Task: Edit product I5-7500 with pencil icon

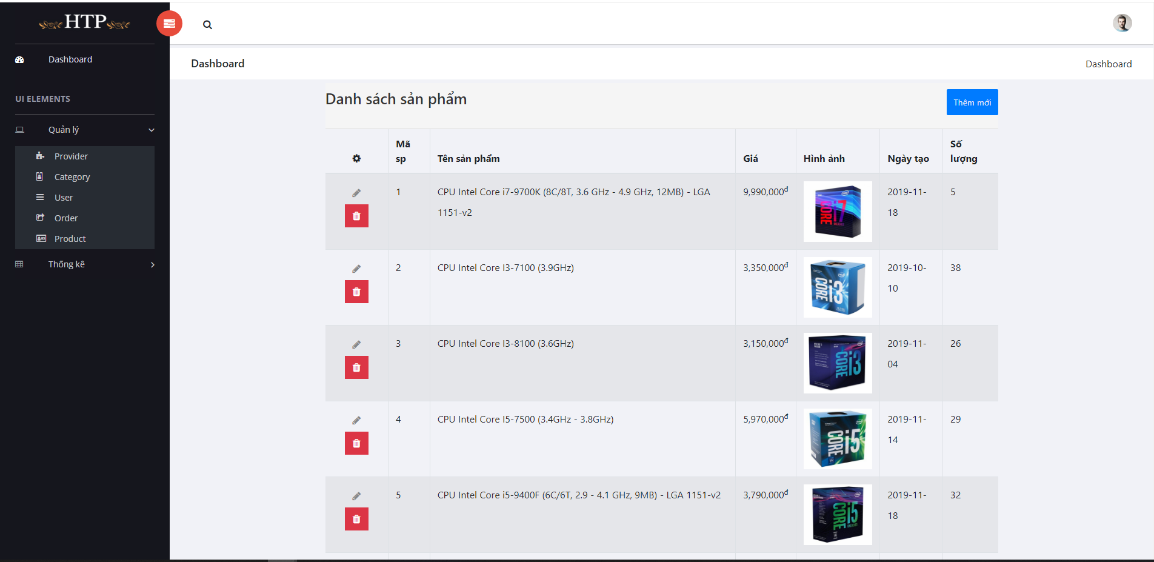Action: click(356, 420)
